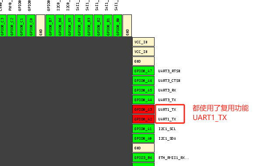Click the UART3_RX function label

tap(167, 90)
